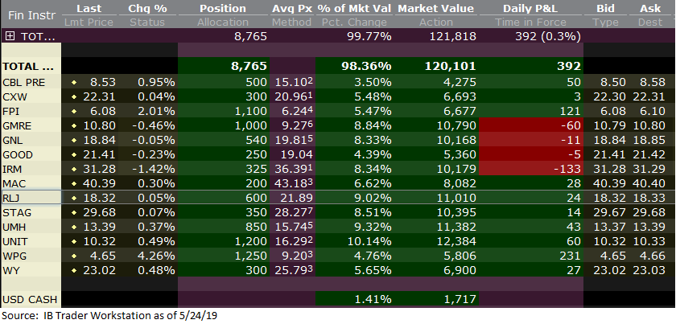
Task: Click the Avg Px column header
Action: pyautogui.click(x=293, y=8)
